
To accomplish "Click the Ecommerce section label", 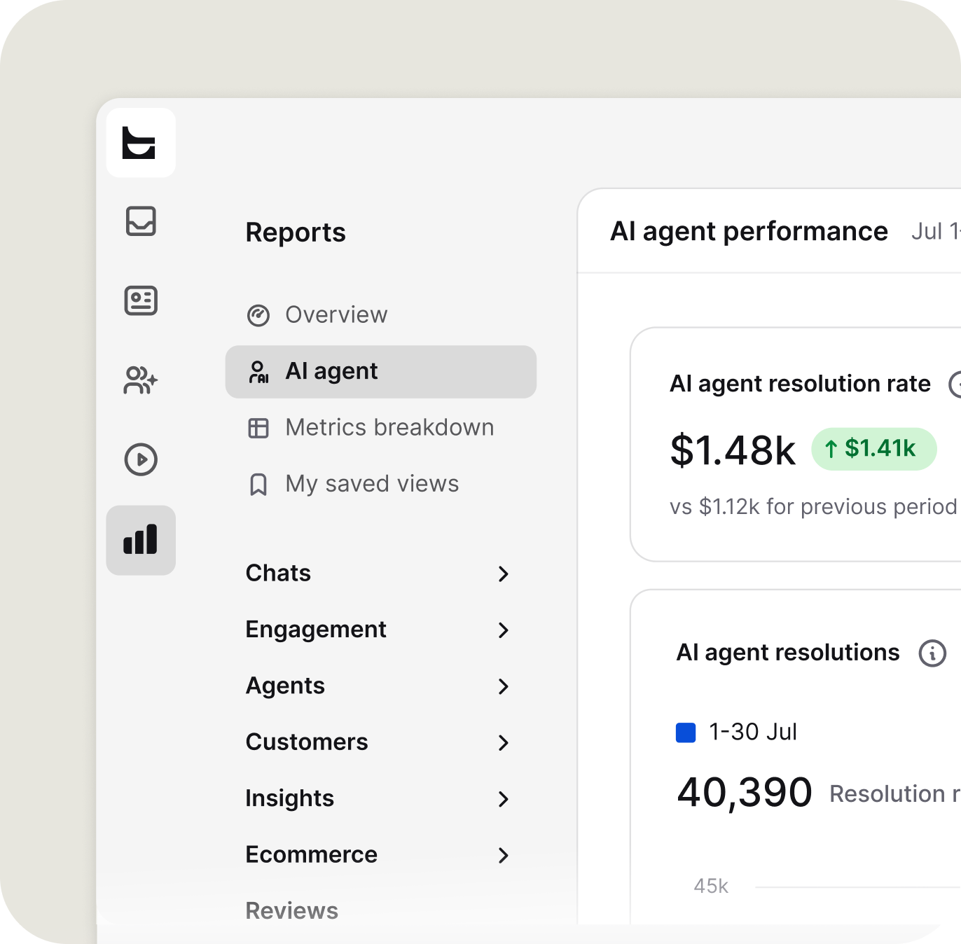I will point(311,854).
